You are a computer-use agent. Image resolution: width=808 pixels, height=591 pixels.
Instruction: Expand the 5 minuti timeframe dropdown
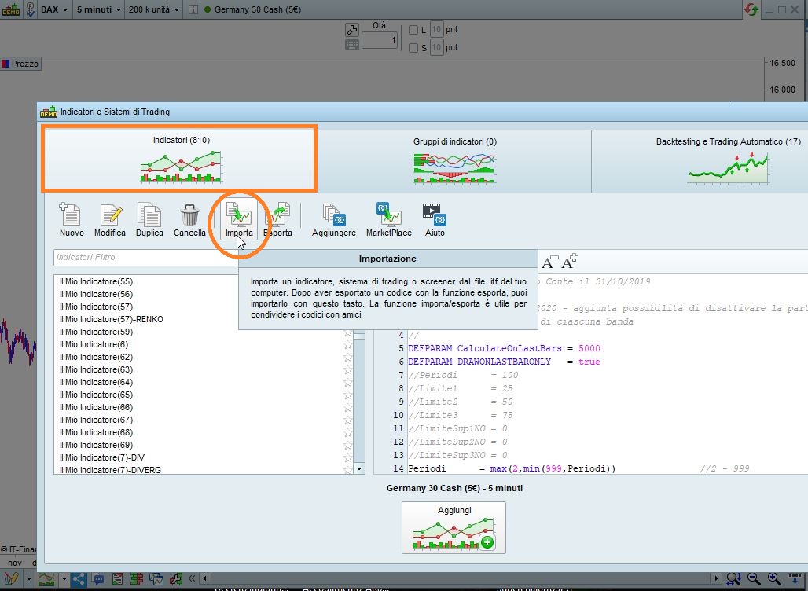99,10
